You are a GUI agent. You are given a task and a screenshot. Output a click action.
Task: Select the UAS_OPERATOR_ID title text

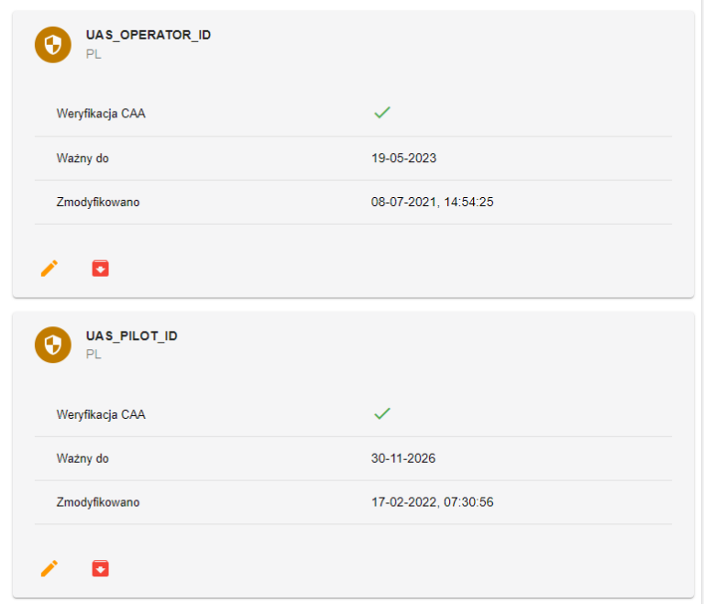pos(148,35)
